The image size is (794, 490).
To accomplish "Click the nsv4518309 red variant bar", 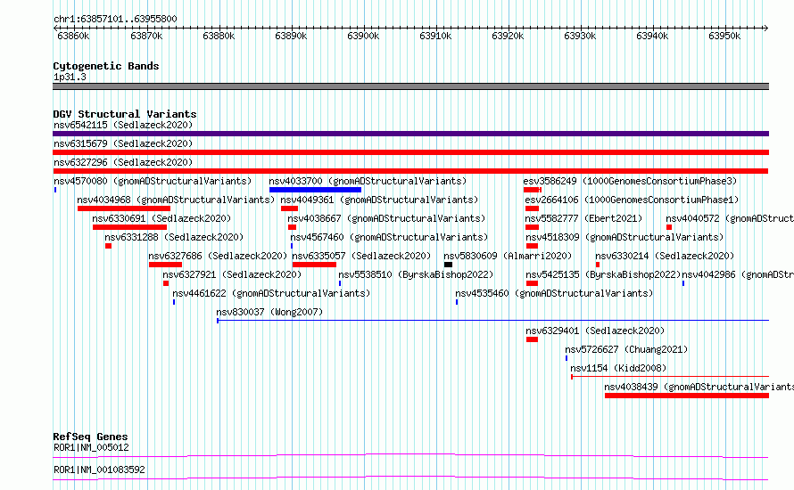I will 532,246.
